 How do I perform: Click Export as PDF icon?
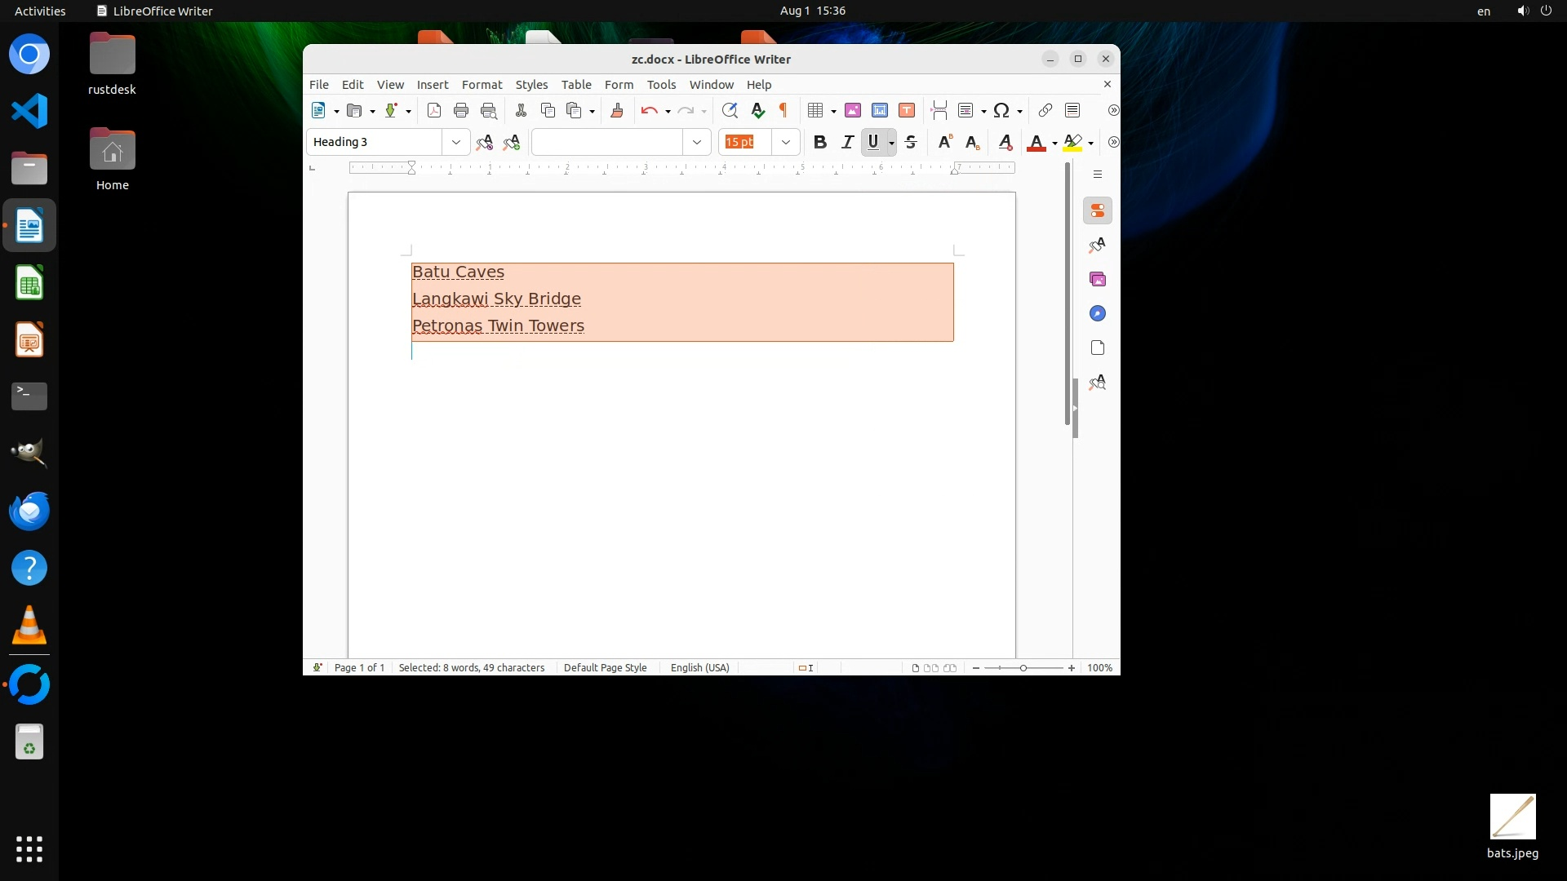coord(434,110)
